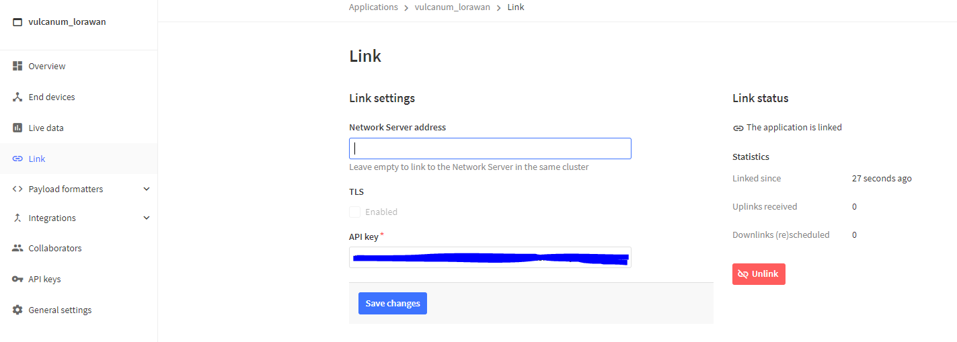Click the Overview dashboard icon
This screenshot has height=342, width=957.
point(17,66)
